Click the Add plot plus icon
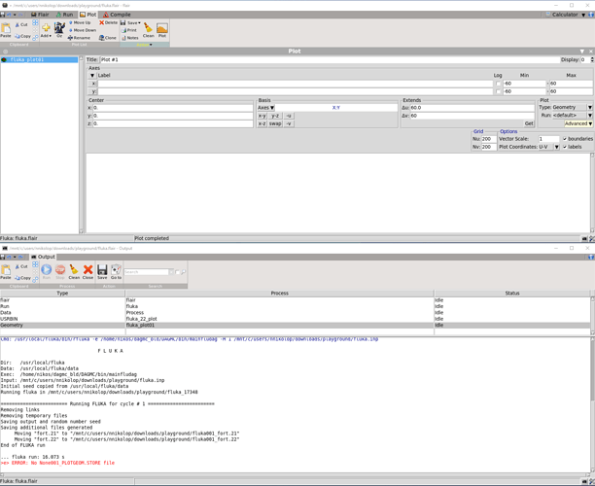 coord(46,28)
